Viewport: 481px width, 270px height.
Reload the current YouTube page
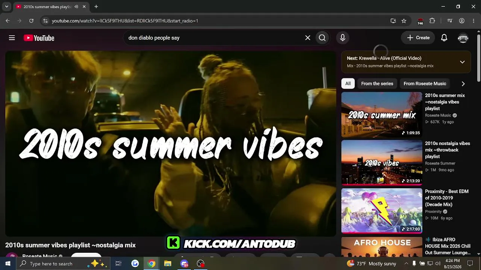point(31,21)
